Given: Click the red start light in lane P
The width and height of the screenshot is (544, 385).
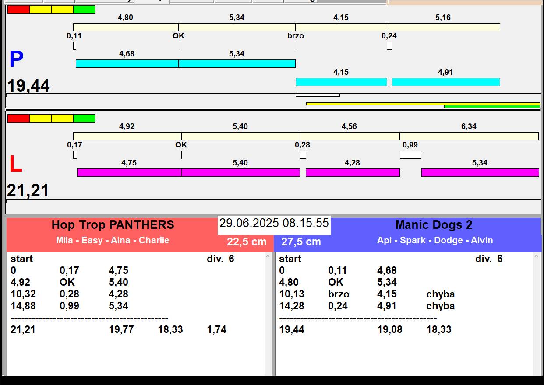Looking at the screenshot, I should (x=18, y=9).
